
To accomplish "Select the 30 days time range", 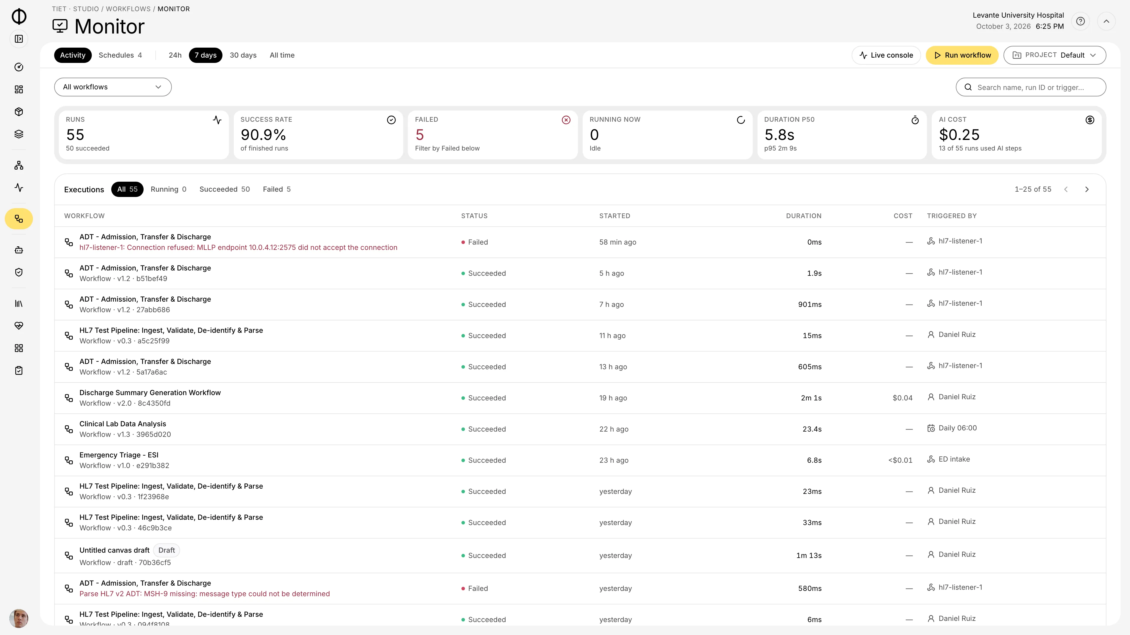I will [x=243, y=55].
